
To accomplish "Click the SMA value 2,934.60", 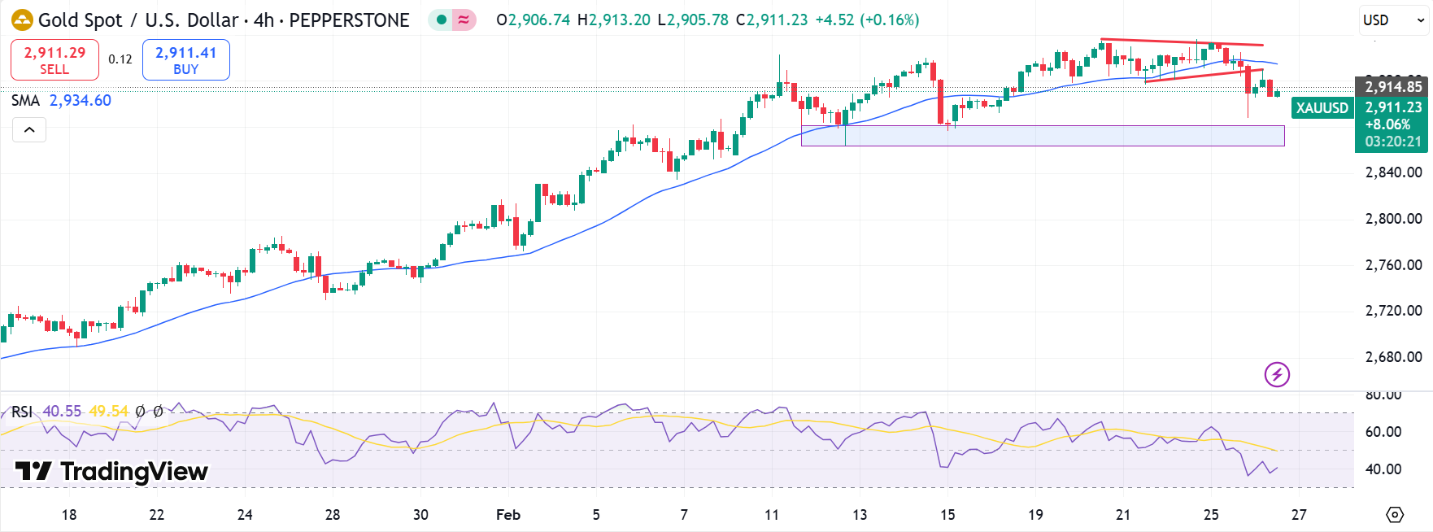I will tap(81, 100).
